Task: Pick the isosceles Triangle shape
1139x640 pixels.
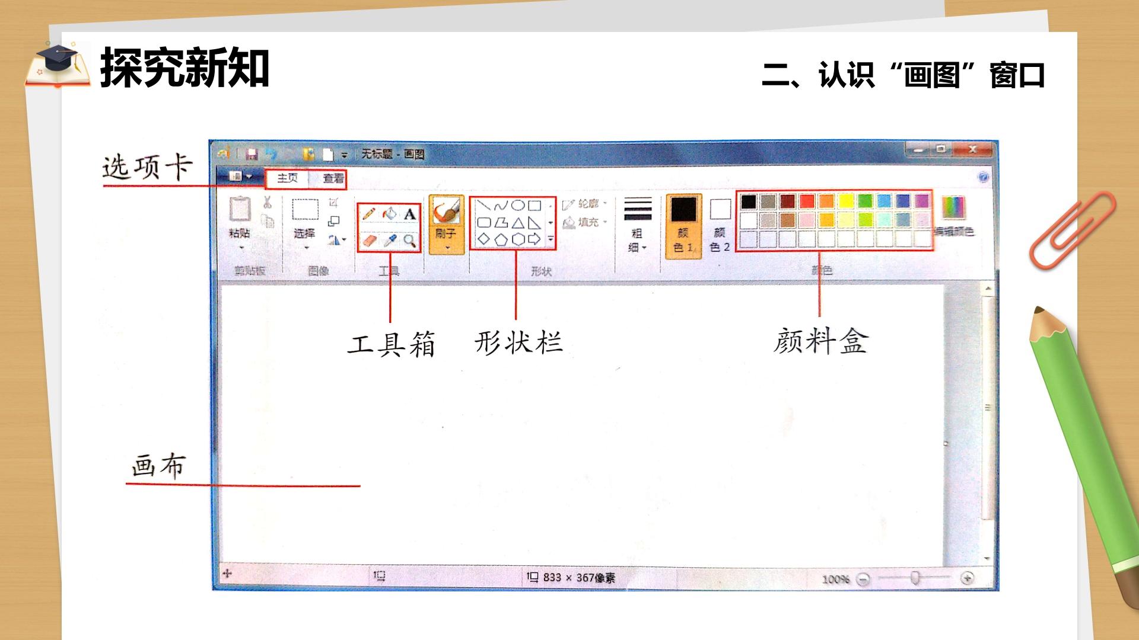Action: coord(518,223)
